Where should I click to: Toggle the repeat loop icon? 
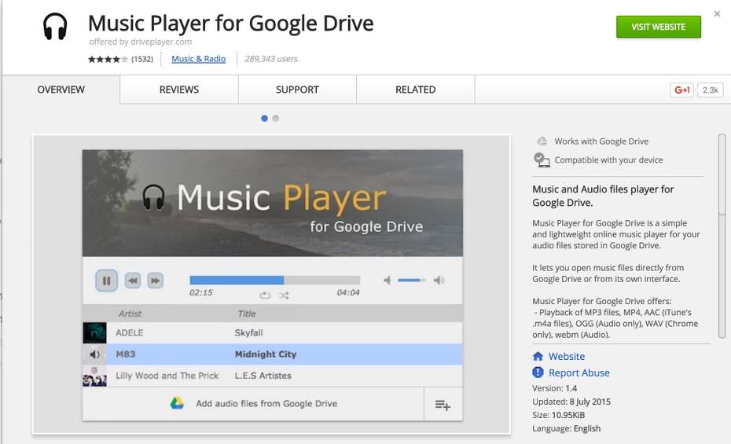point(265,295)
